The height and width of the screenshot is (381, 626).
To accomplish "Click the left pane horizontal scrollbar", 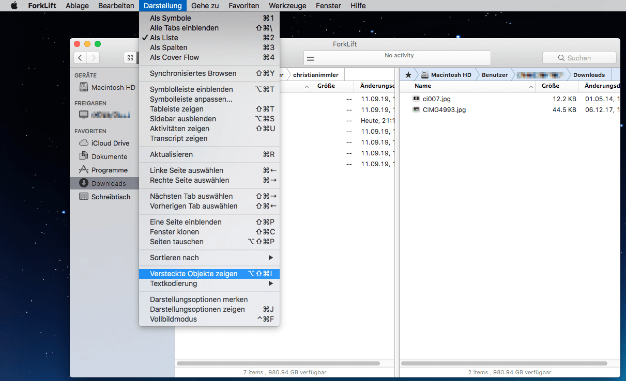I will pyautogui.click(x=278, y=363).
